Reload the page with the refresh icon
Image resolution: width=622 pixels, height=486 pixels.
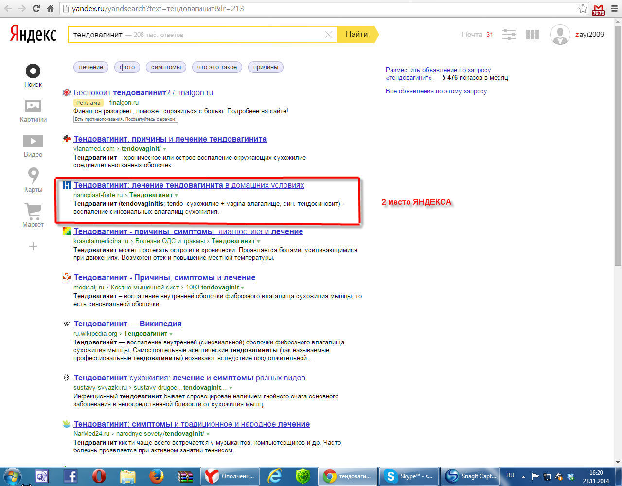tap(36, 9)
